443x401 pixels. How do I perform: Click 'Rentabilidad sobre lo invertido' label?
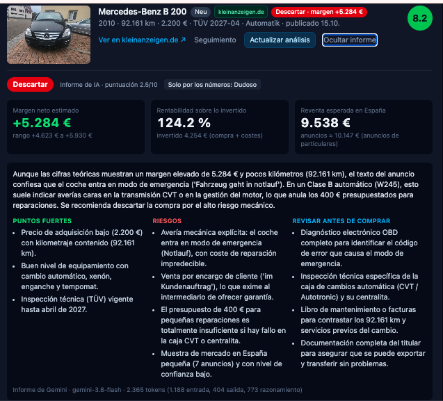point(202,111)
